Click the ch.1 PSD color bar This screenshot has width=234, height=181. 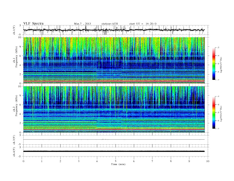pyautogui.click(x=214, y=64)
